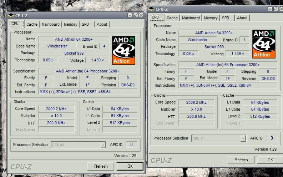Close the left CPU-Z window

click(141, 15)
